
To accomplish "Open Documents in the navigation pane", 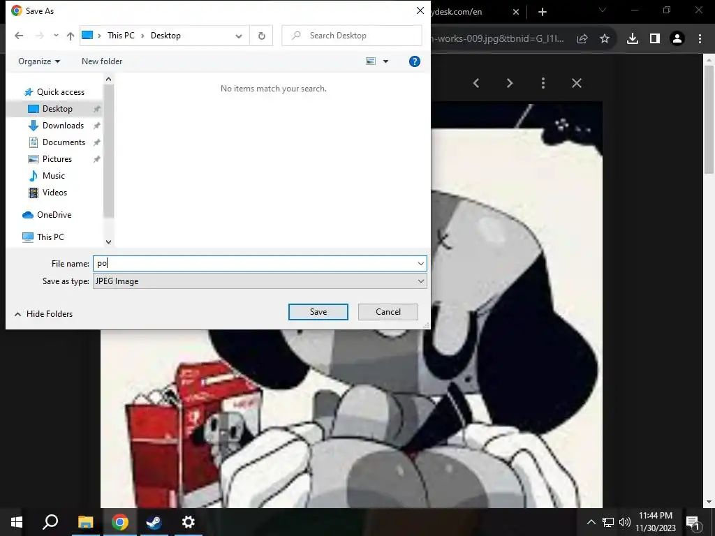I will pyautogui.click(x=64, y=142).
